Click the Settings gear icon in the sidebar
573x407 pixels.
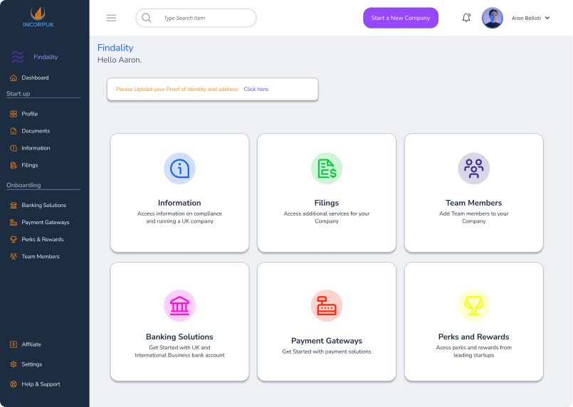tap(14, 364)
